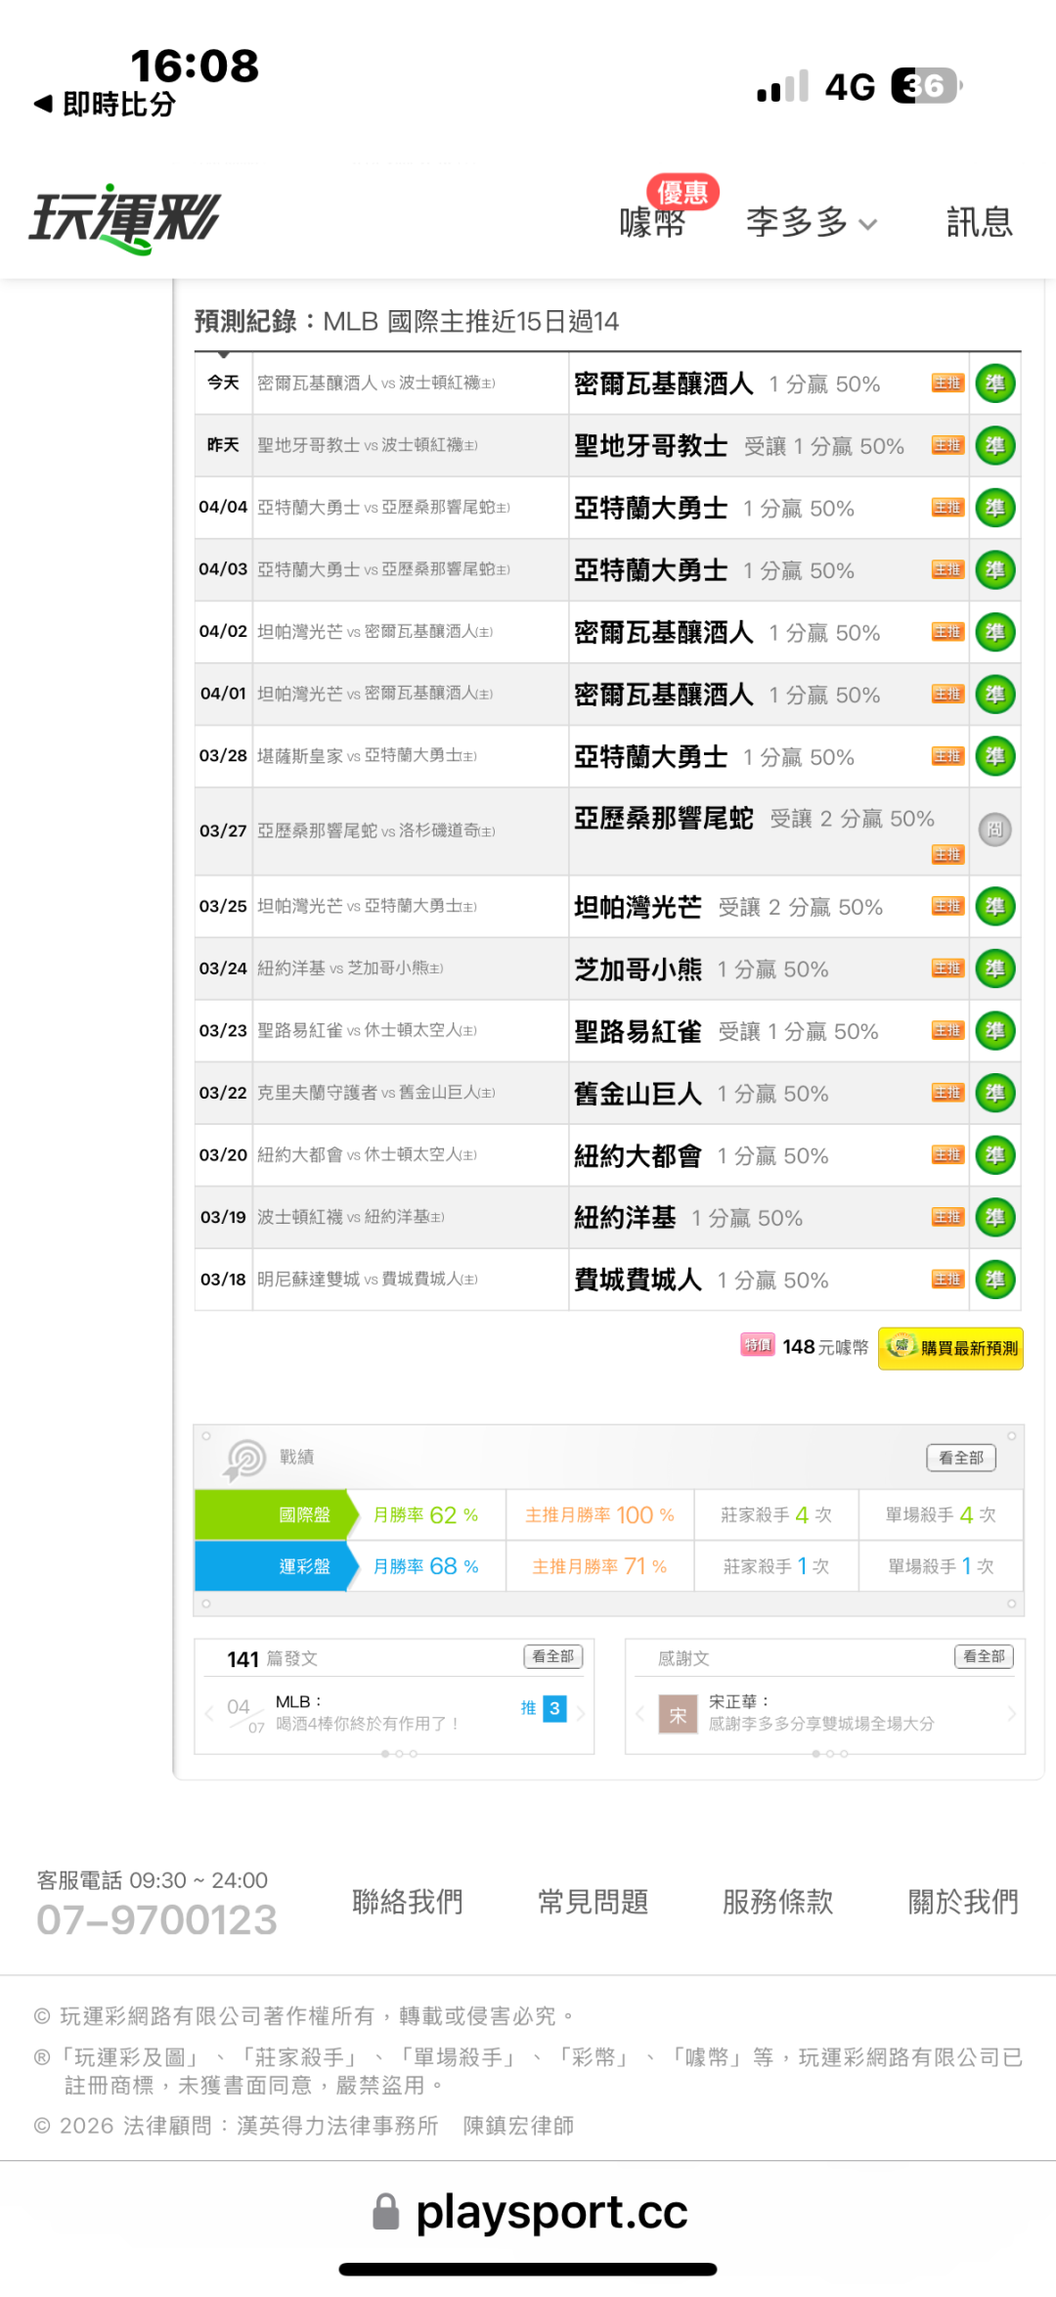1056x2297 pixels.
Task: Click green 準 badge in 03/25 row
Action: click(995, 907)
